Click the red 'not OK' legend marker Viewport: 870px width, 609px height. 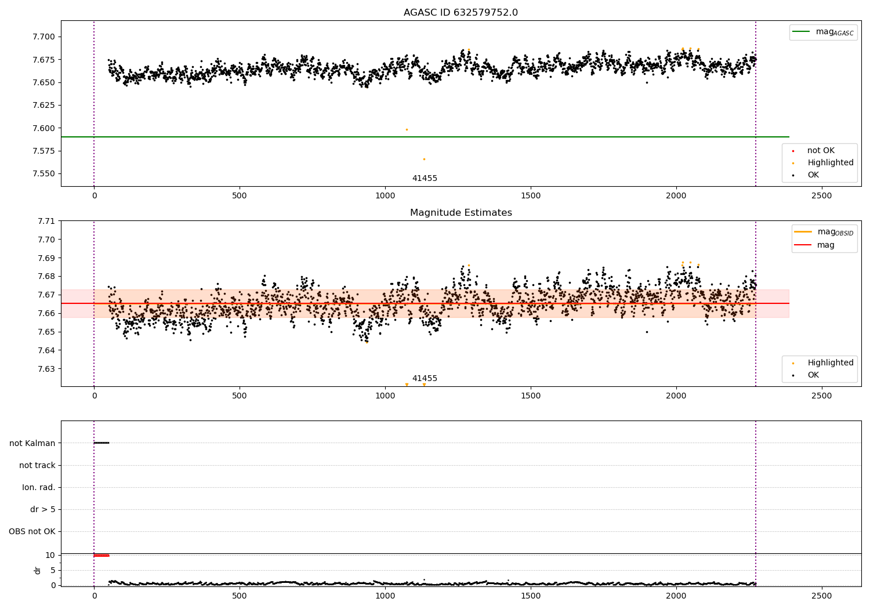(793, 151)
